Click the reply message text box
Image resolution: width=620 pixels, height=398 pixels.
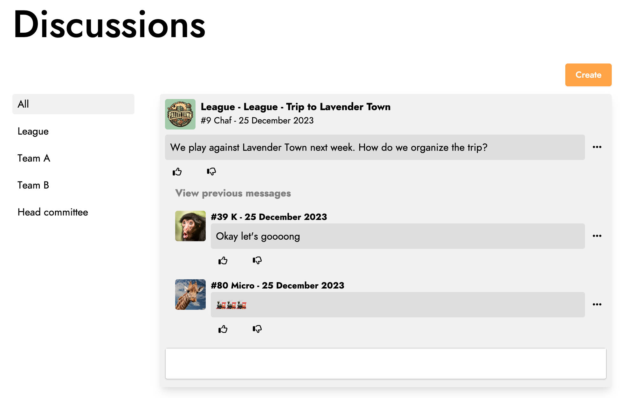[x=386, y=363]
